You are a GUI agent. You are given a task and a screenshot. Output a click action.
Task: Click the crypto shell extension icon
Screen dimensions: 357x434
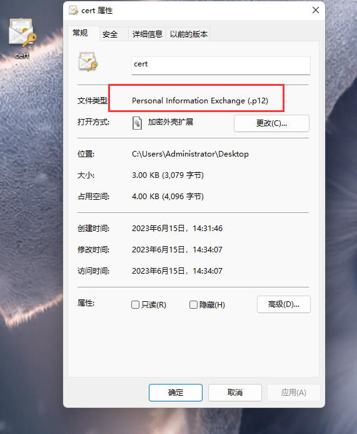click(x=137, y=123)
